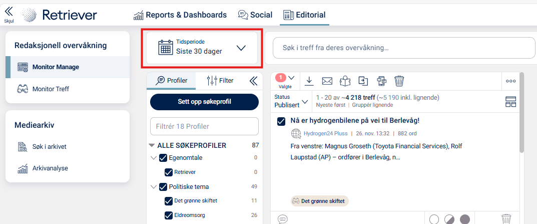Collapse sidebar with the Skjul arrows
Viewport: 537px width, 224px height.
pyautogui.click(x=9, y=15)
